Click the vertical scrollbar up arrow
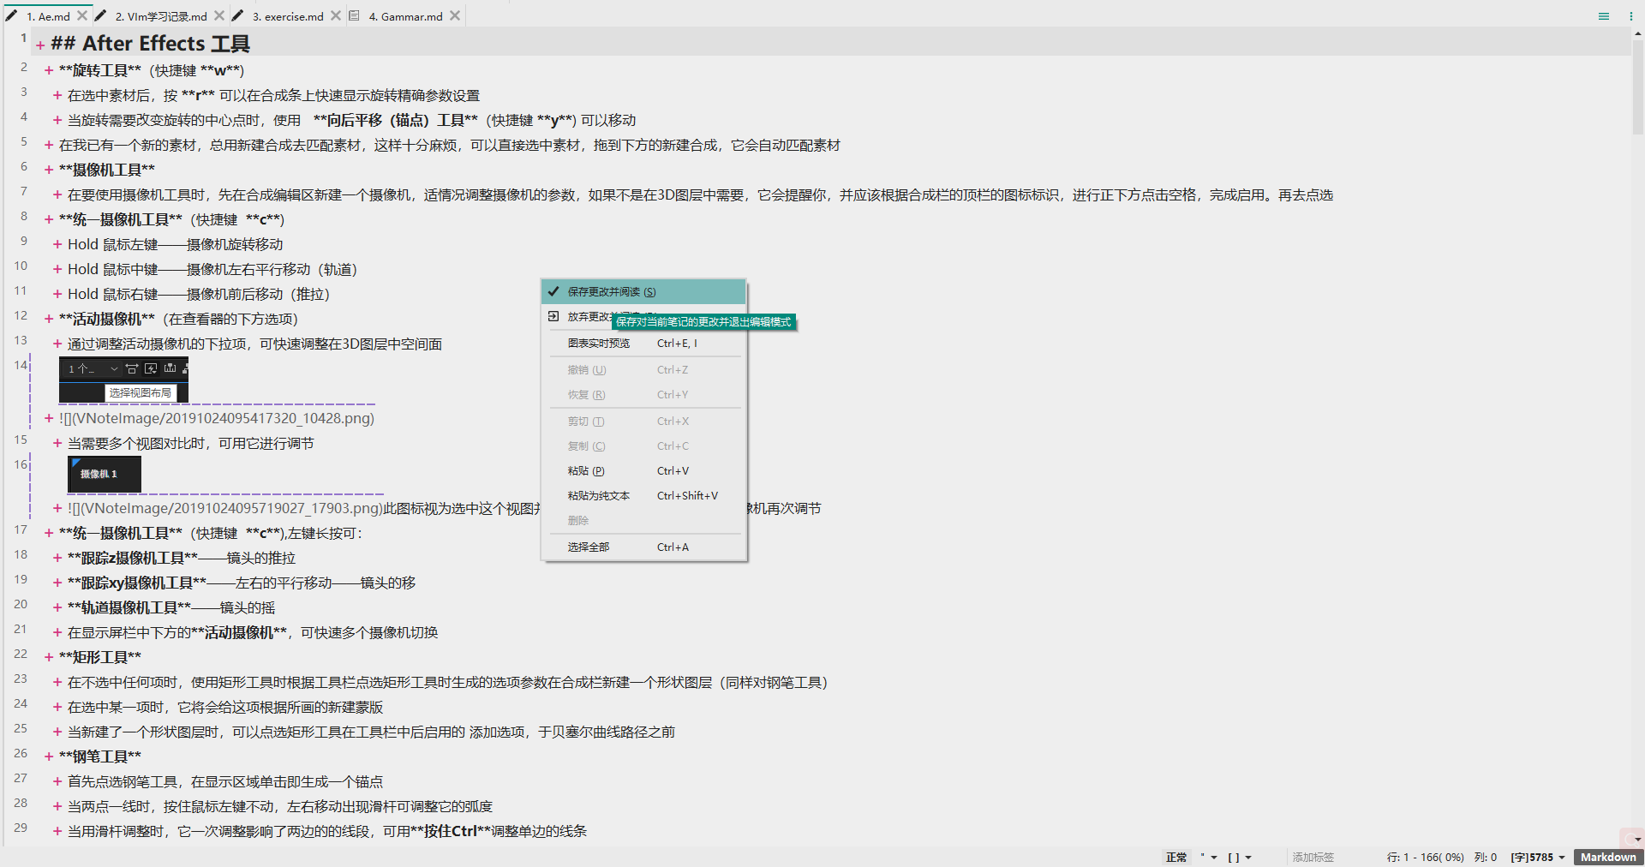 click(x=1637, y=34)
